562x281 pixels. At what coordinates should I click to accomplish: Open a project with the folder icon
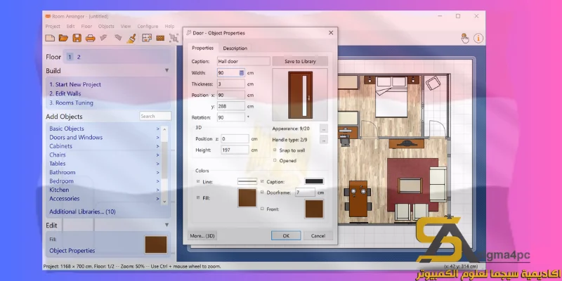click(63, 38)
